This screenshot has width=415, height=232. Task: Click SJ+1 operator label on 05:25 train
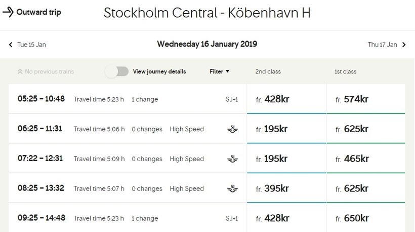[232, 99]
